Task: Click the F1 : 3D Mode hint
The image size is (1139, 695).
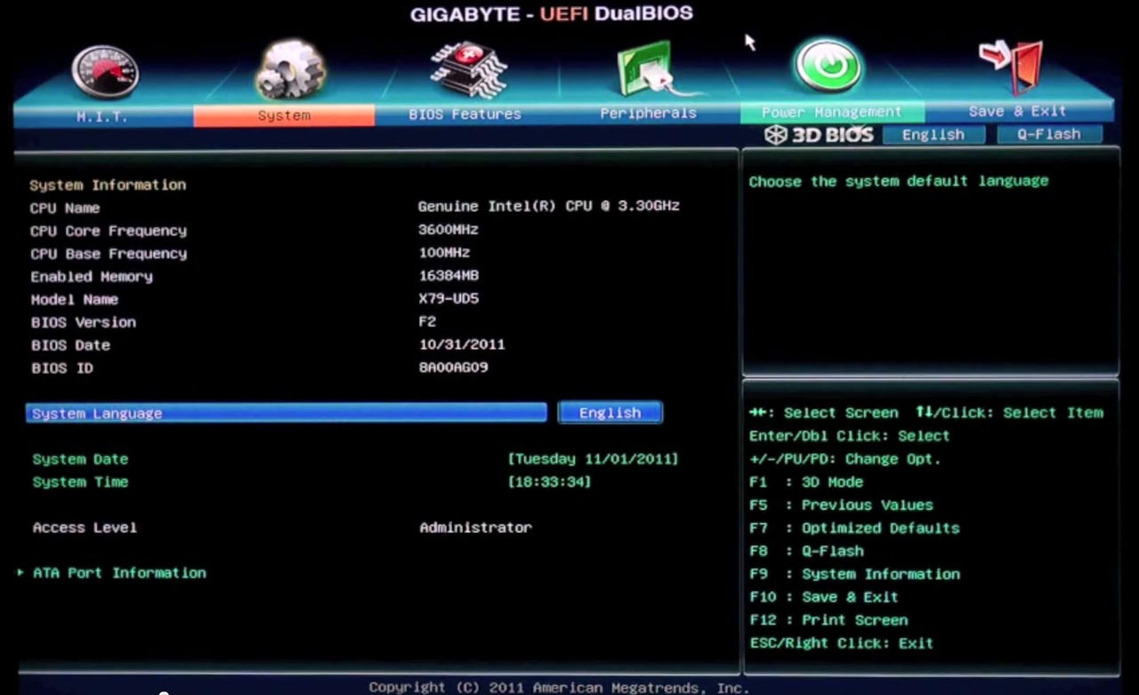Action: pos(806,482)
